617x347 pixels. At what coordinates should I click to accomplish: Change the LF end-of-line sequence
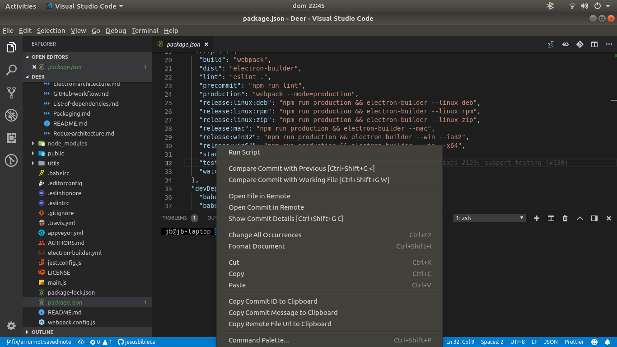(534, 342)
